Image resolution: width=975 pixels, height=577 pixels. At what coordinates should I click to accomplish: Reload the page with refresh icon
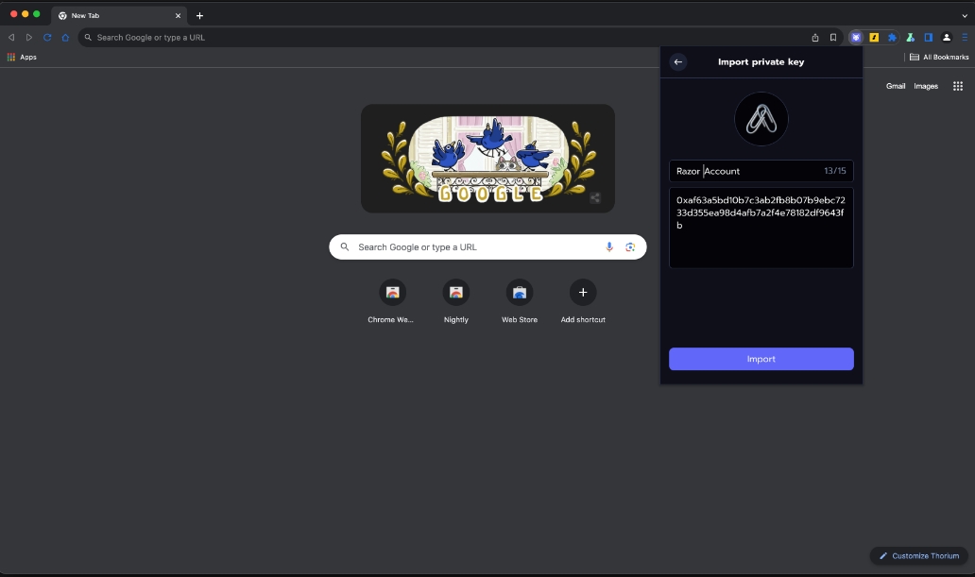[x=47, y=38]
